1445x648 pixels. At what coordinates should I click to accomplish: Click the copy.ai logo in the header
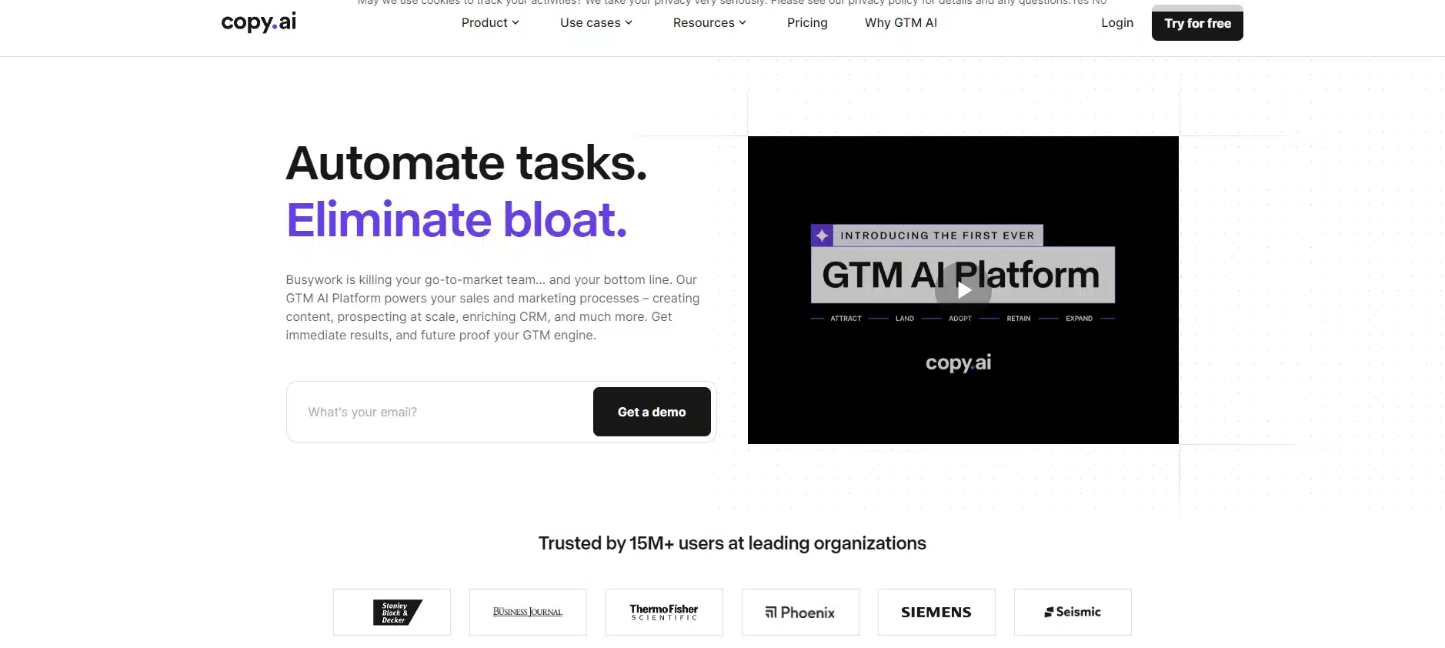[259, 22]
